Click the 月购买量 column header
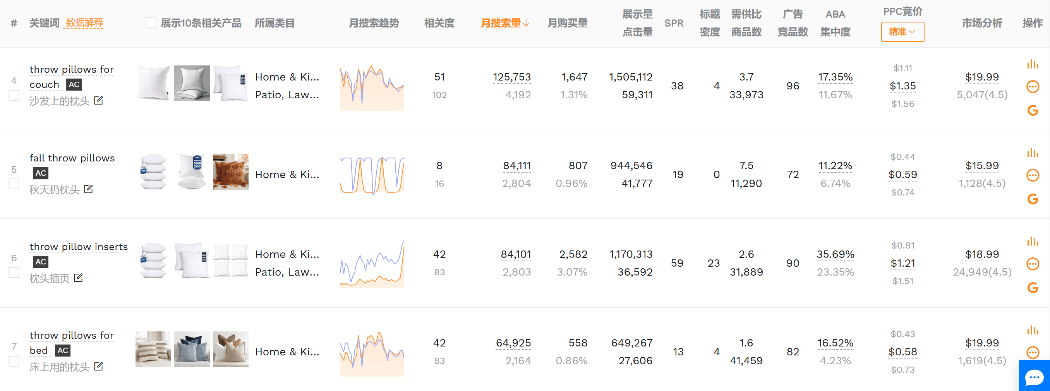The width and height of the screenshot is (1050, 391). coord(567,23)
